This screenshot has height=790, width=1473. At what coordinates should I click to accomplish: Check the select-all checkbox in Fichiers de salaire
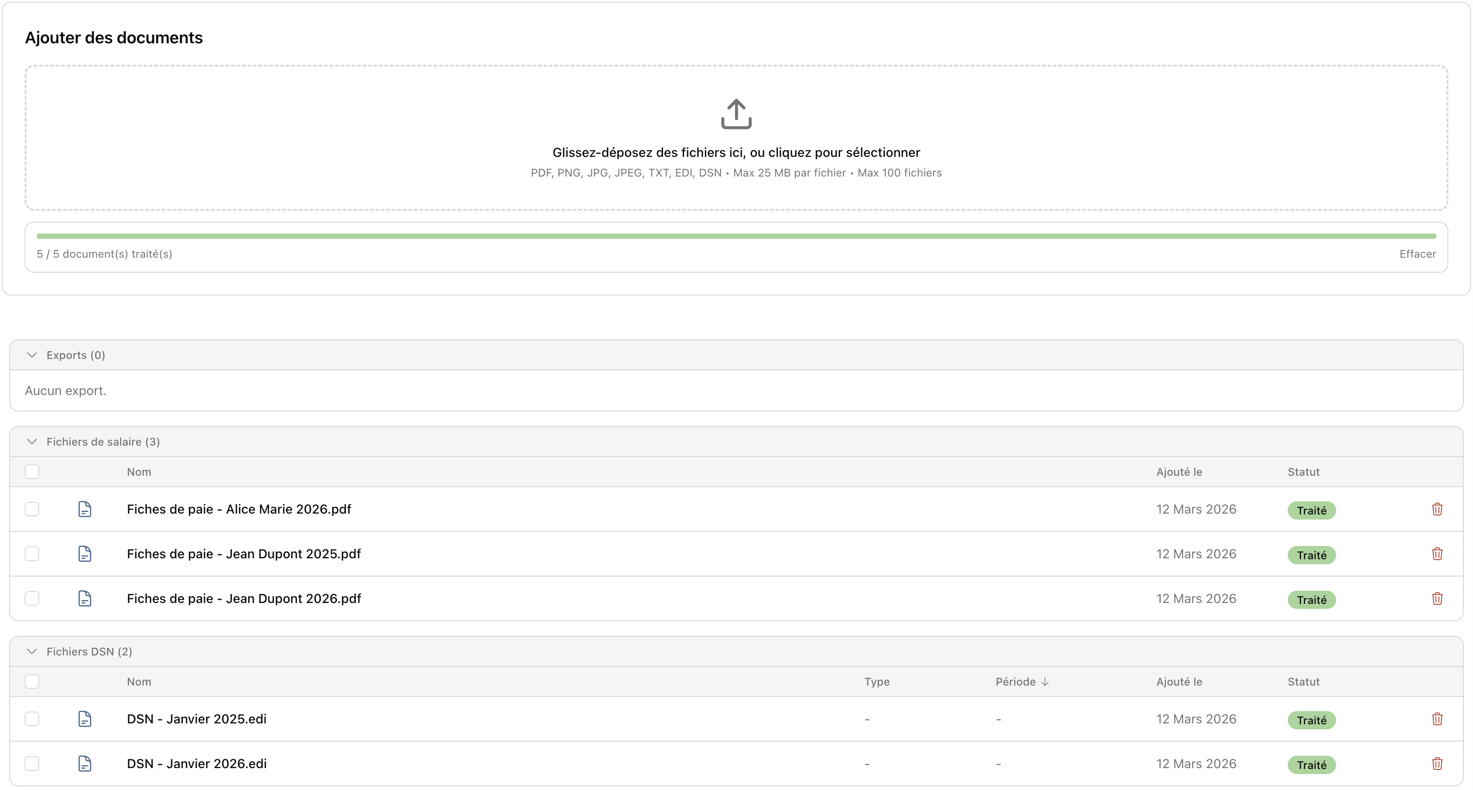pyautogui.click(x=32, y=472)
